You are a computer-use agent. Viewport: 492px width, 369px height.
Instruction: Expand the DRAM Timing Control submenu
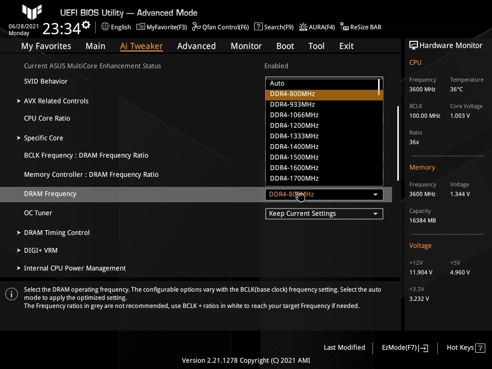tap(57, 233)
